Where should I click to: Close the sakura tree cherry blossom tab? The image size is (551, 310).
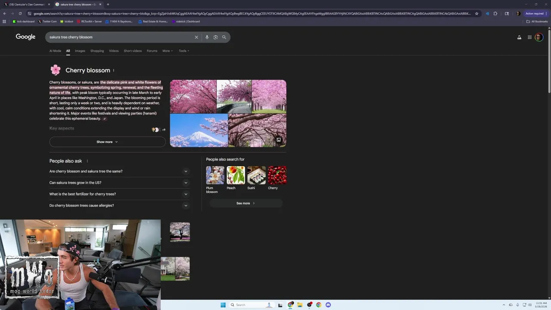[100, 4]
